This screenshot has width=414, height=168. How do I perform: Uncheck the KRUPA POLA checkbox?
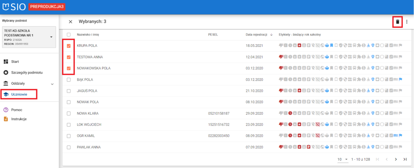69,46
